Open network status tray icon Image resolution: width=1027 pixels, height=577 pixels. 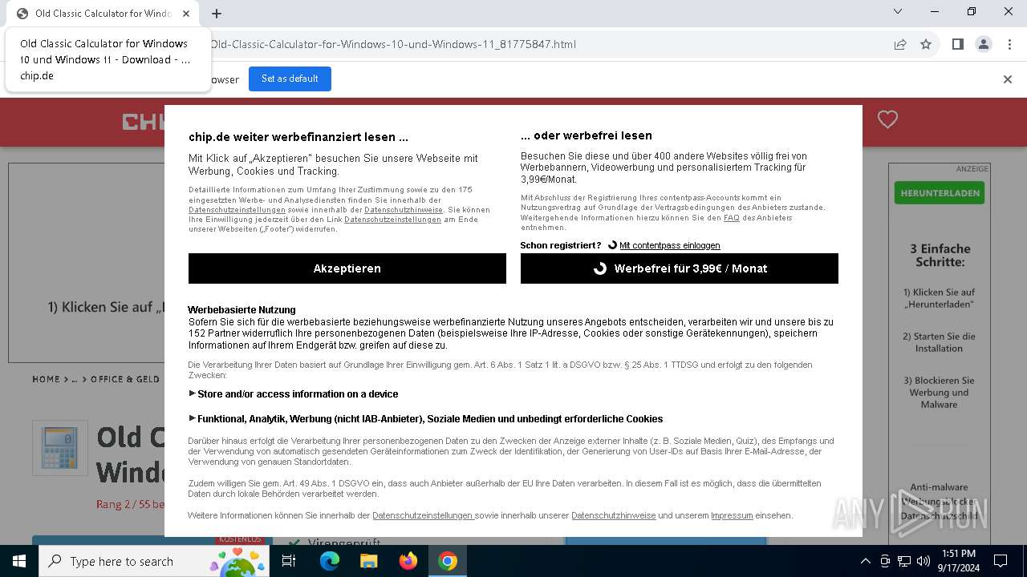904,561
